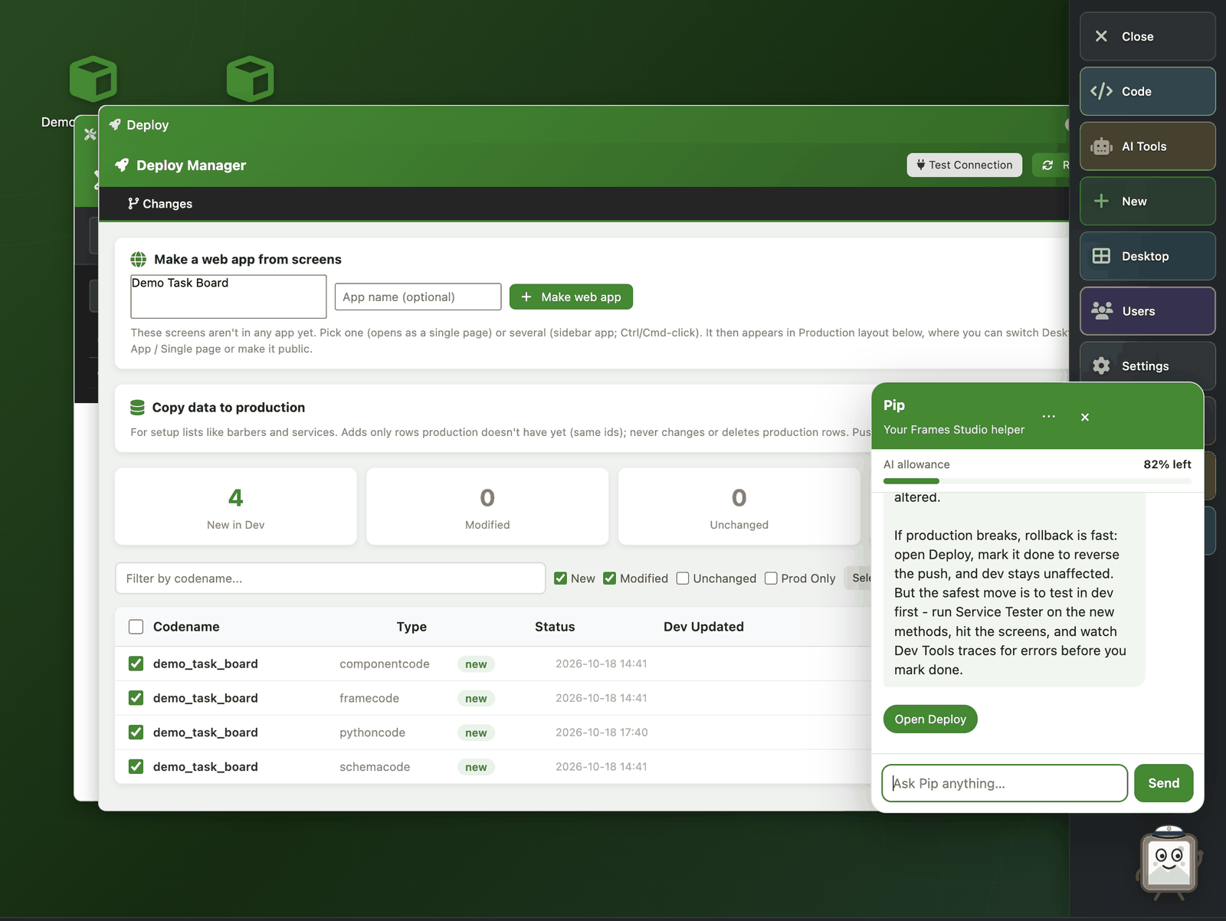Uncheck the pythoncode row checkbox
The width and height of the screenshot is (1226, 921).
click(x=136, y=733)
